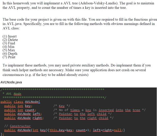Viewport: 157px width, 136px height.
Task: Click the 'AVL class:' text line
Action: pos(11,28)
